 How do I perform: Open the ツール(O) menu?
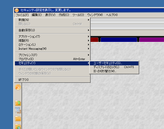pos(78,15)
